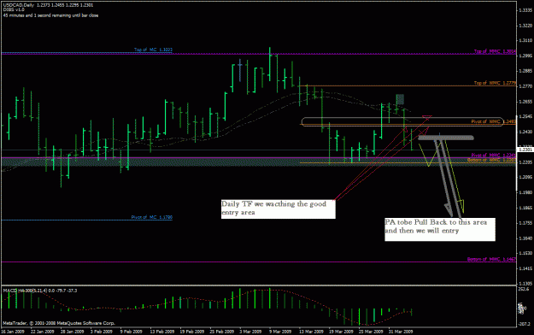Click the 9 Feb 2009 date label
This screenshot has height=335, width=534.
pyautogui.click(x=131, y=332)
